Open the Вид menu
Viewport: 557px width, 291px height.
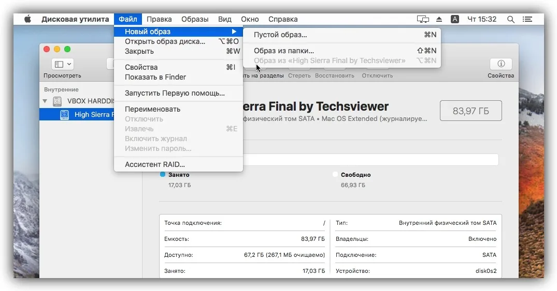[224, 19]
